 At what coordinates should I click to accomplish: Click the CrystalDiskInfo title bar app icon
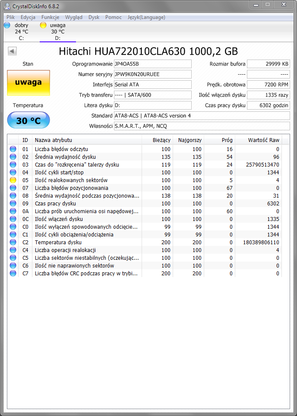click(x=7, y=6)
